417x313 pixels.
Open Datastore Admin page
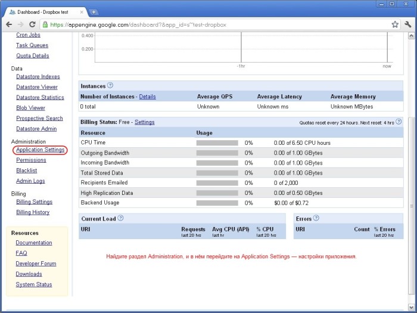click(36, 129)
